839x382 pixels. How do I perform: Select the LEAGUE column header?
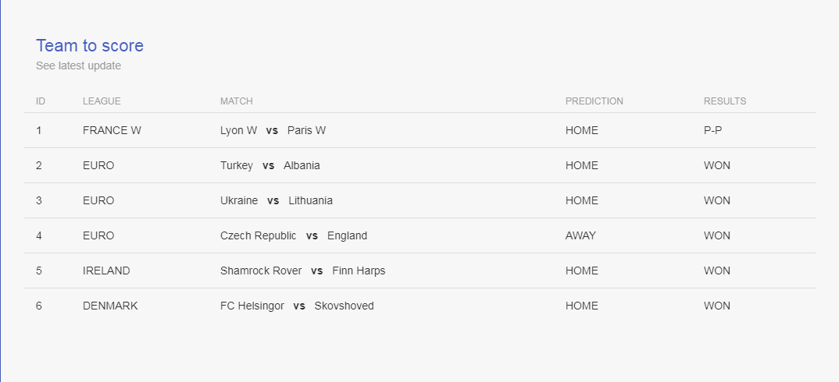coord(102,101)
